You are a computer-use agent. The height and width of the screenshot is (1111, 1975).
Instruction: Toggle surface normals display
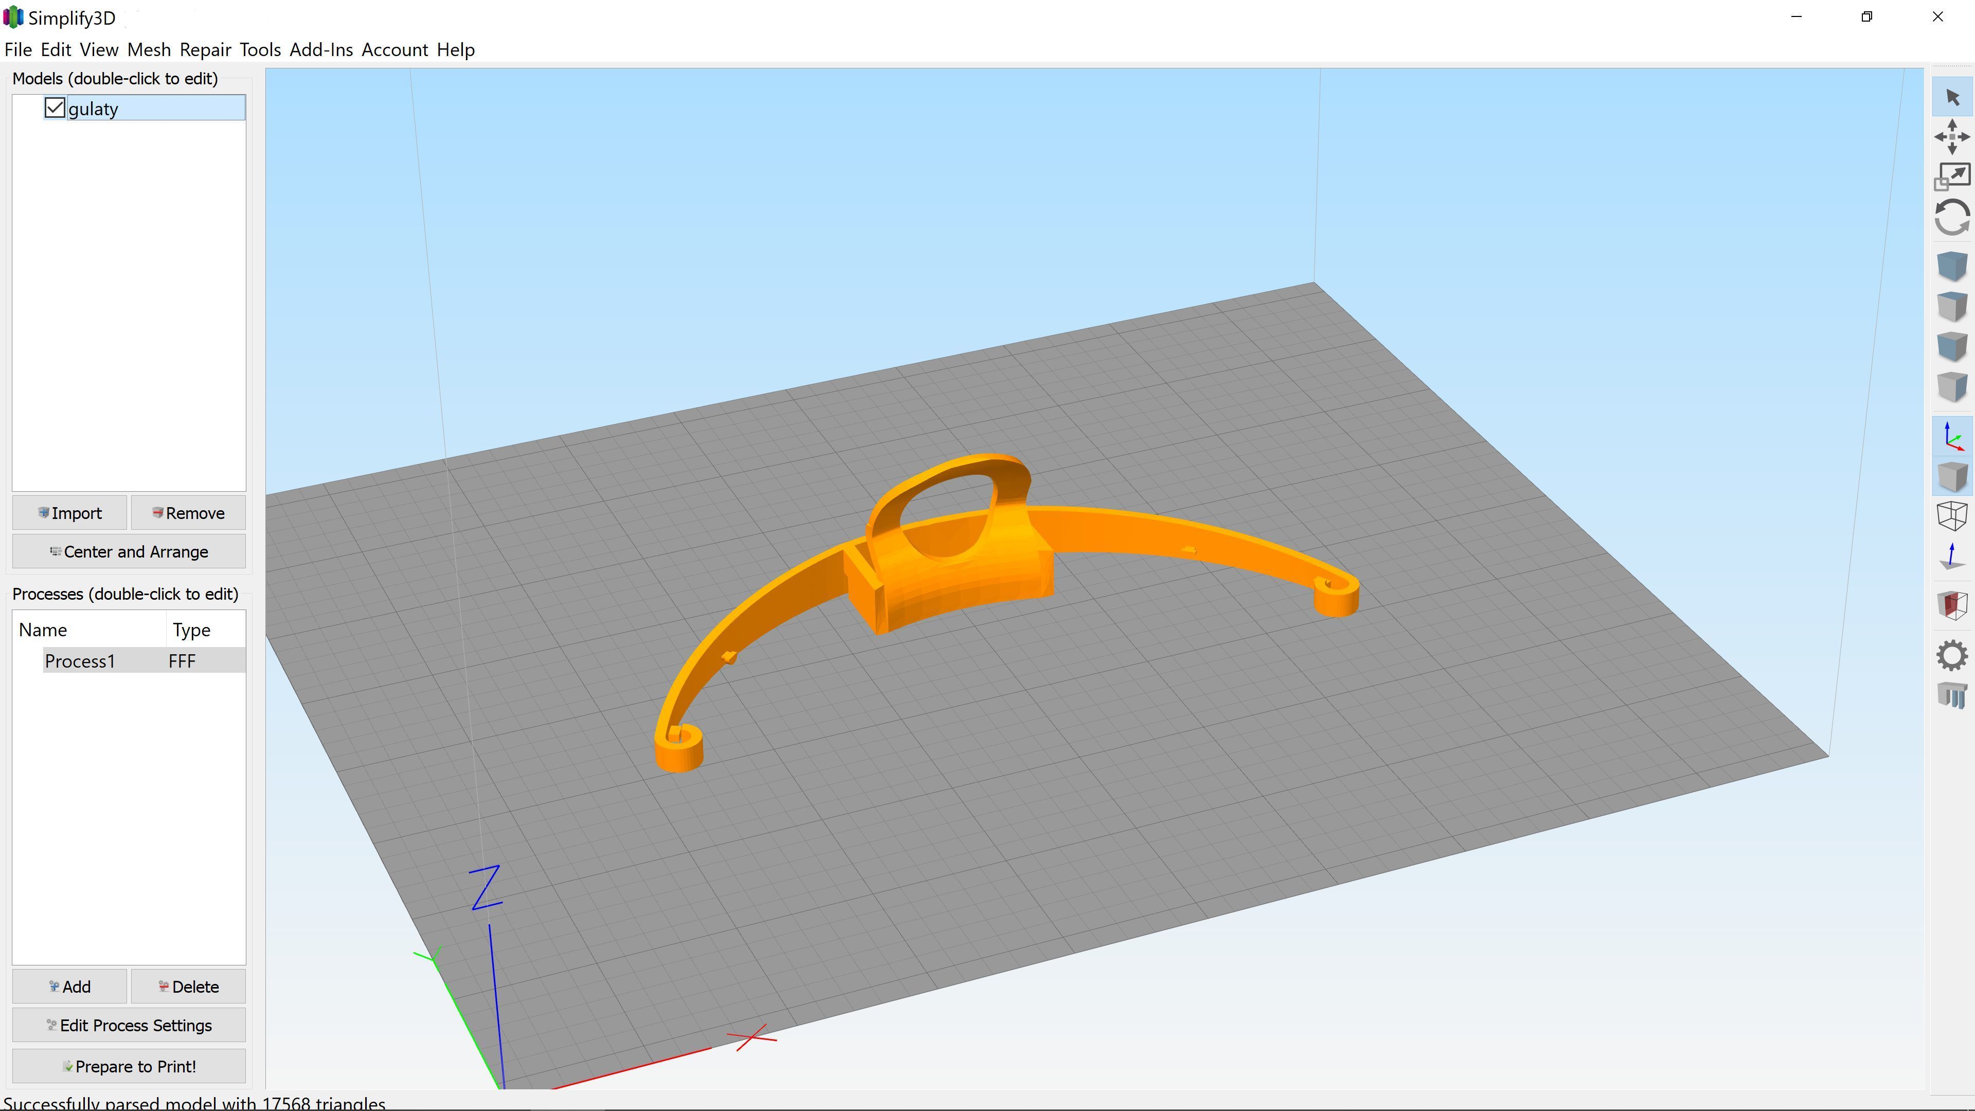click(1952, 556)
